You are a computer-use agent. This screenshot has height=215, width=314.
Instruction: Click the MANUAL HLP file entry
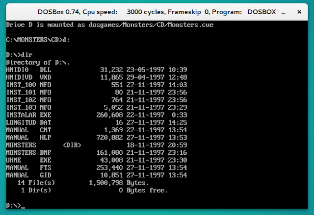[x=97, y=138]
